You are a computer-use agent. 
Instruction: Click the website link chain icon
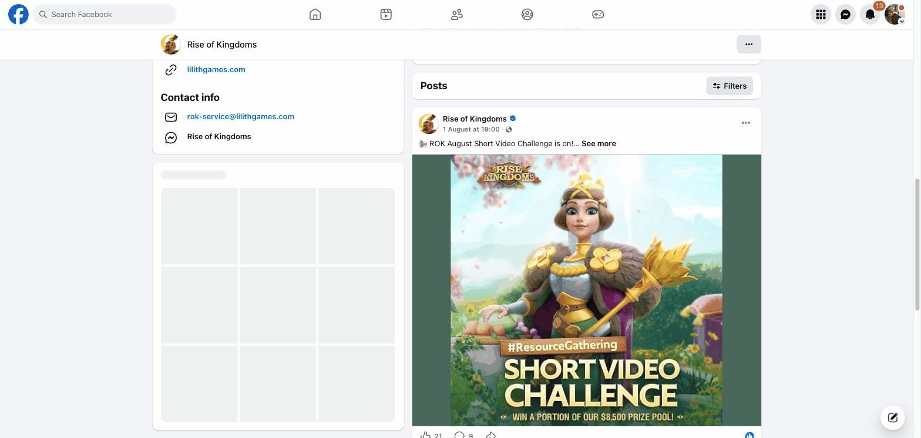click(171, 70)
